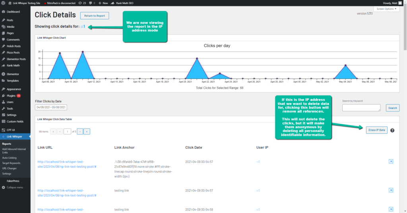This screenshot has width=407, height=213.
Task: Click the chart peak point on May 04
Action: coord(345,65)
